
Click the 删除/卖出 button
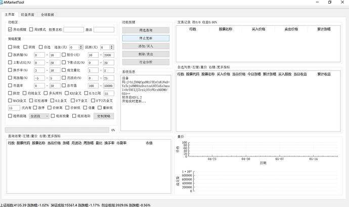click(146, 54)
